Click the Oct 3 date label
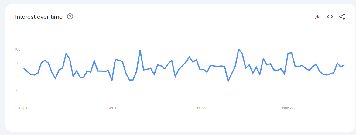The width and height of the screenshot is (356, 135). (x=112, y=108)
